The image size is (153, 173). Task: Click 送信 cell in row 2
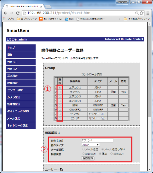click(113, 92)
